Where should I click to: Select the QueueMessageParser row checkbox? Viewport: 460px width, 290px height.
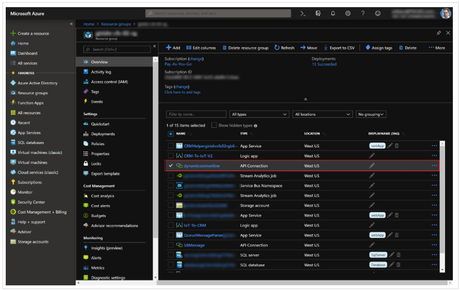(171, 235)
